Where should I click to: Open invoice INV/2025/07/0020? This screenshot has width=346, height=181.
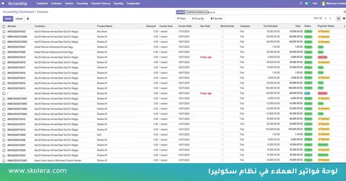(x=16, y=52)
